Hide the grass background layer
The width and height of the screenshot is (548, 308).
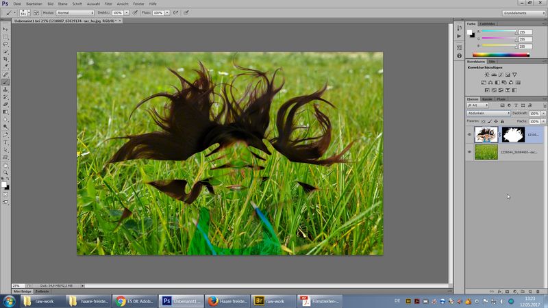469,152
